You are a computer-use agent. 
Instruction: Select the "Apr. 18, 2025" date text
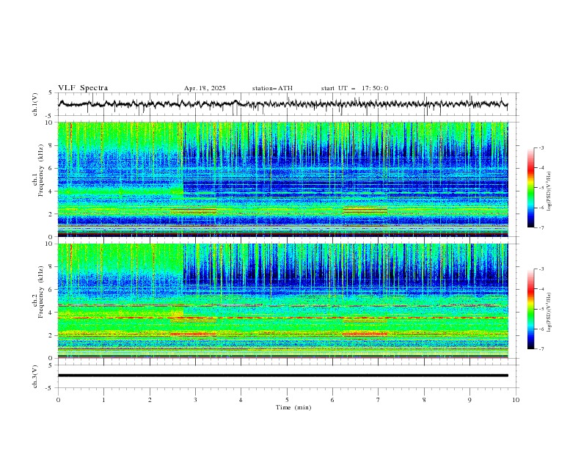tap(205, 88)
